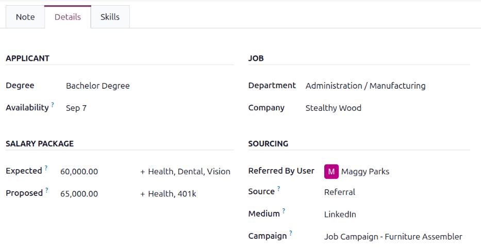This screenshot has width=481, height=248.
Task: Click the Source field help icon
Action: (x=278, y=189)
